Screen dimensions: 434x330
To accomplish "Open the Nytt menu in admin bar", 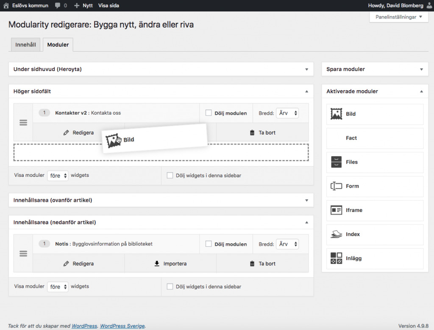I will [83, 6].
